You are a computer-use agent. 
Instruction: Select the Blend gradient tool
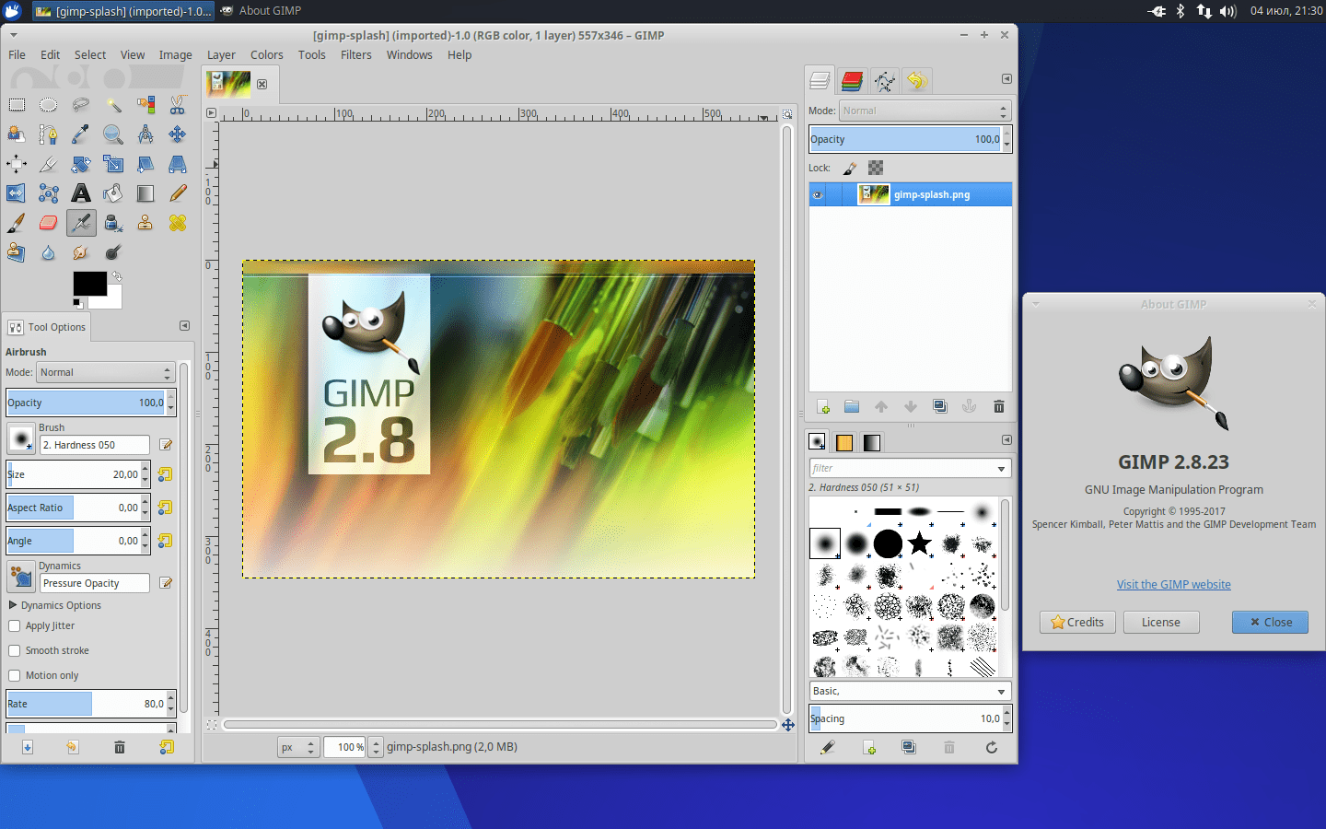pyautogui.click(x=145, y=193)
